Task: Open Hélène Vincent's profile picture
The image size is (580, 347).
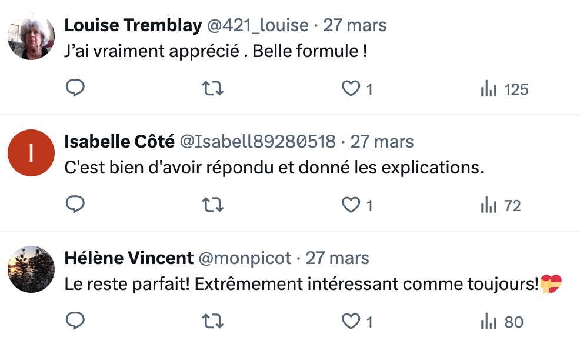Action: (x=31, y=269)
